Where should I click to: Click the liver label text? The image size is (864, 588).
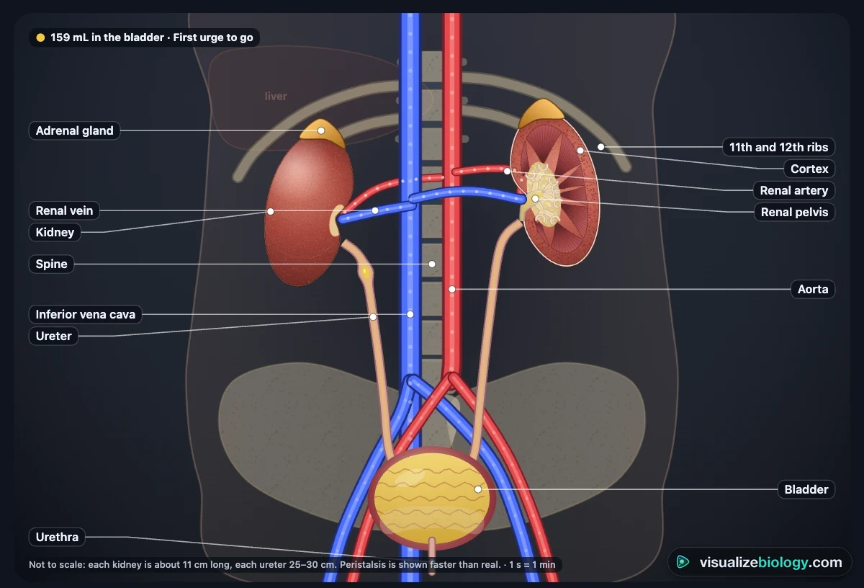pyautogui.click(x=276, y=96)
